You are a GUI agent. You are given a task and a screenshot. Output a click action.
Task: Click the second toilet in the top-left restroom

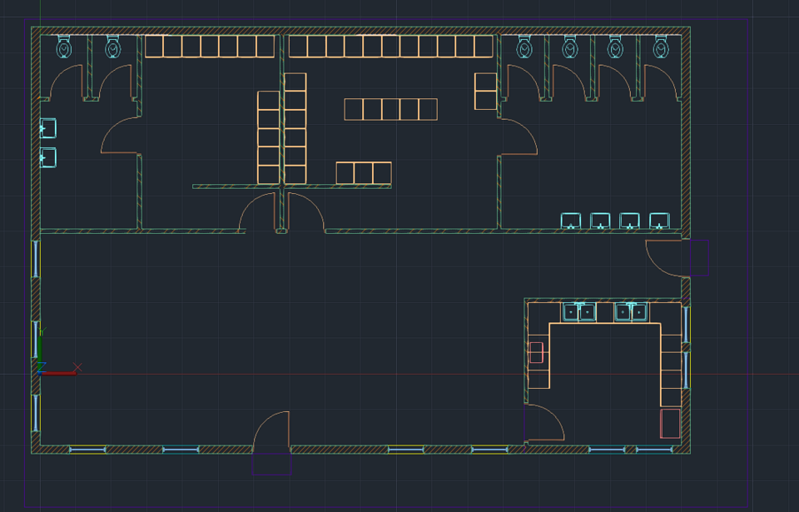112,48
